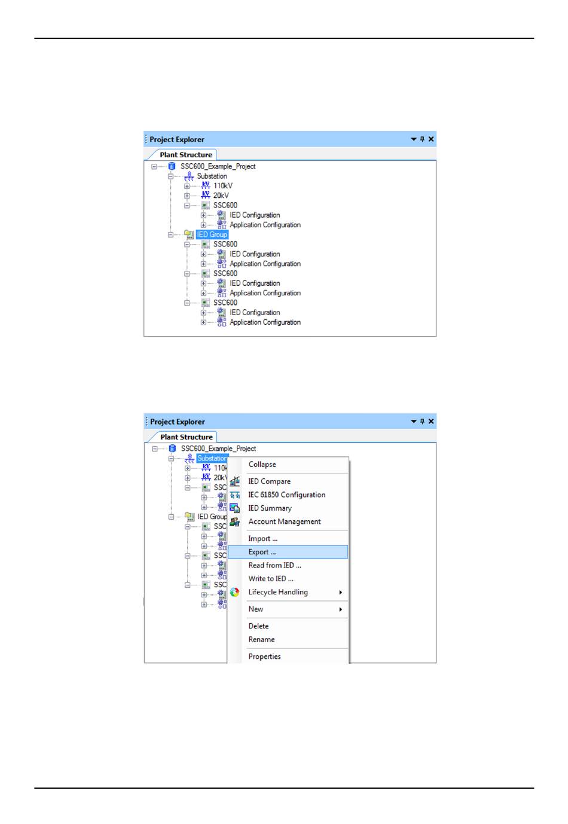The height and width of the screenshot is (824, 568).
Task: Collapse the IED Group node in upper panel
Action: [170, 235]
